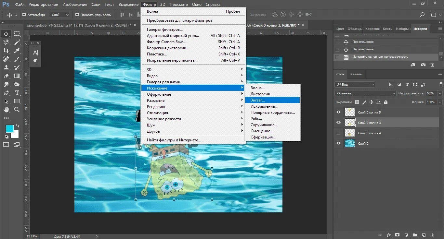Viewport: 444px width, 239px height.
Task: Filter layers by adjustment layer type
Action: pyautogui.click(x=399, y=84)
